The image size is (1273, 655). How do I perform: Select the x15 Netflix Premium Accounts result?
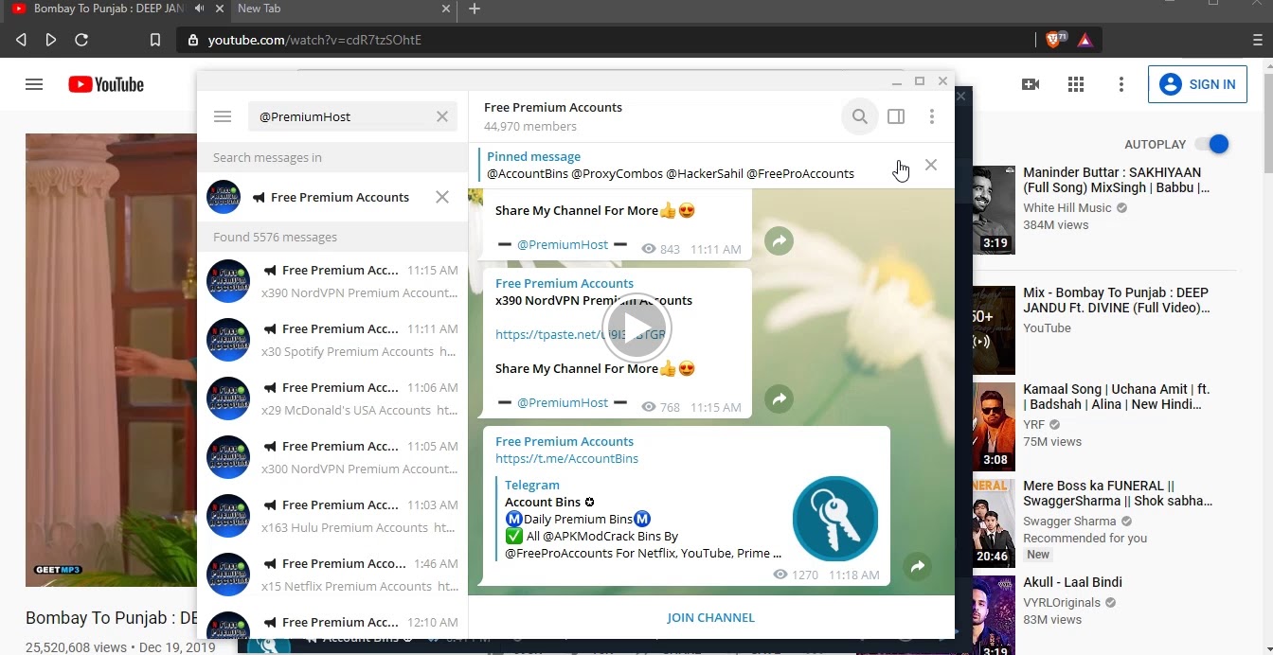click(x=332, y=575)
